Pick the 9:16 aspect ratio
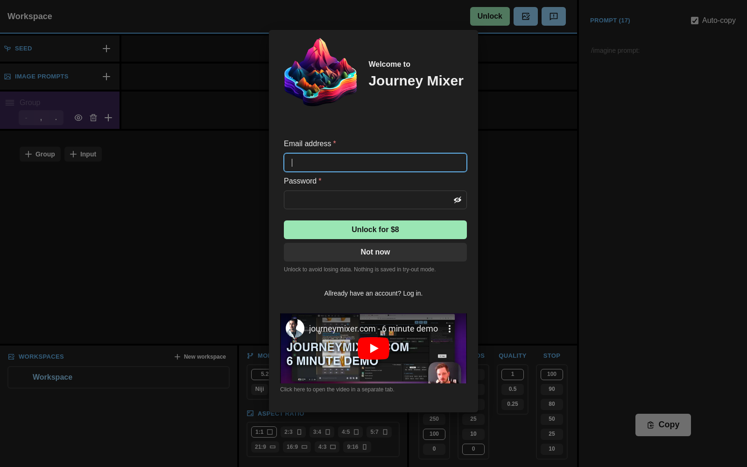The height and width of the screenshot is (467, 747). click(x=357, y=447)
